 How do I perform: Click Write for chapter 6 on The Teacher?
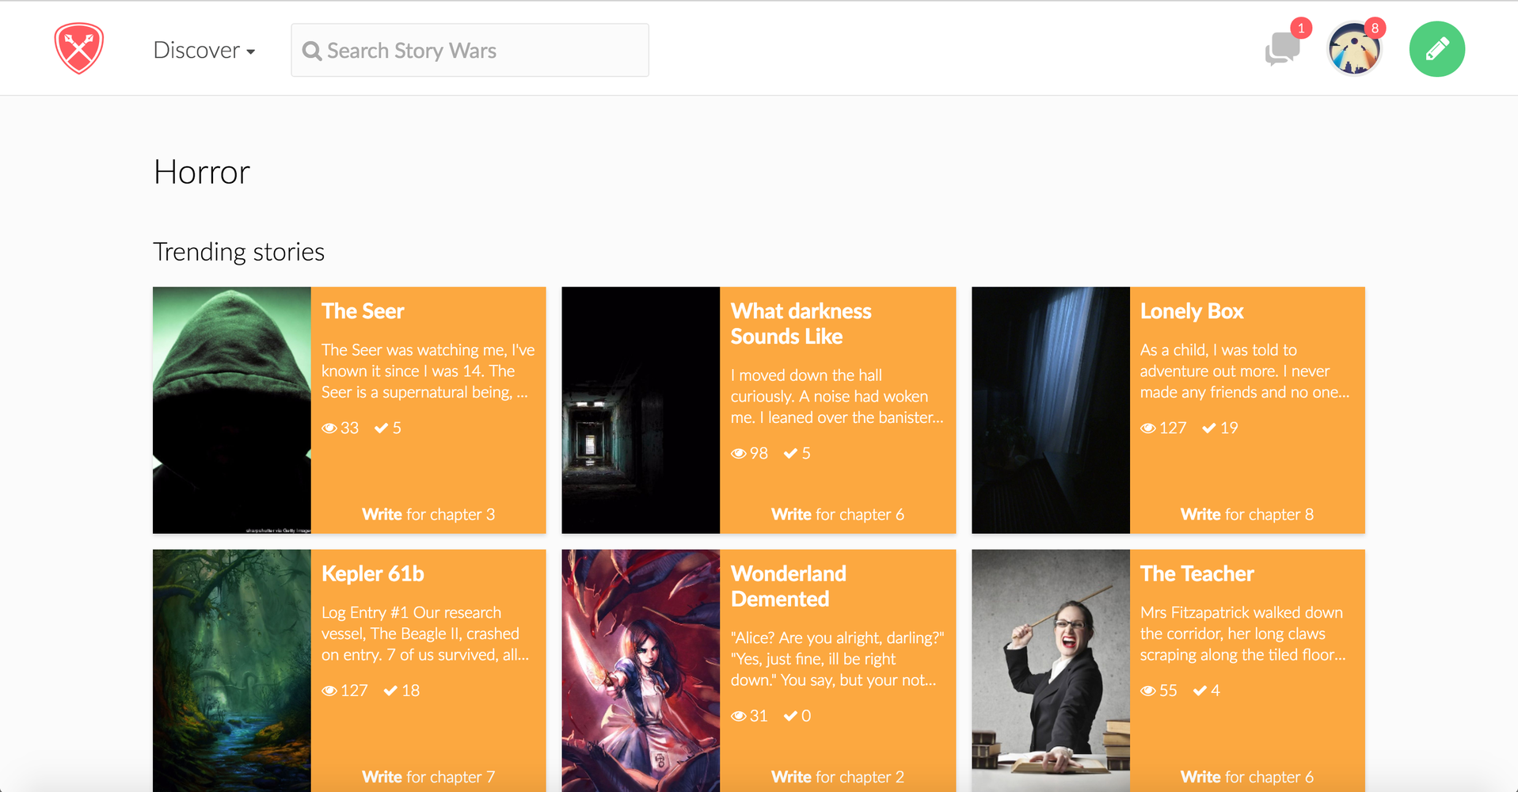pos(1247,777)
